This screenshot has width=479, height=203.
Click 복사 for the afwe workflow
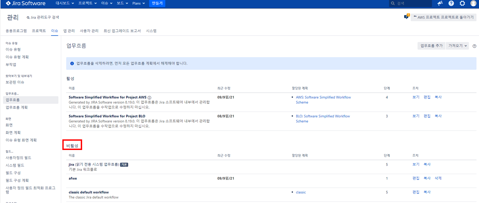tap(427, 178)
